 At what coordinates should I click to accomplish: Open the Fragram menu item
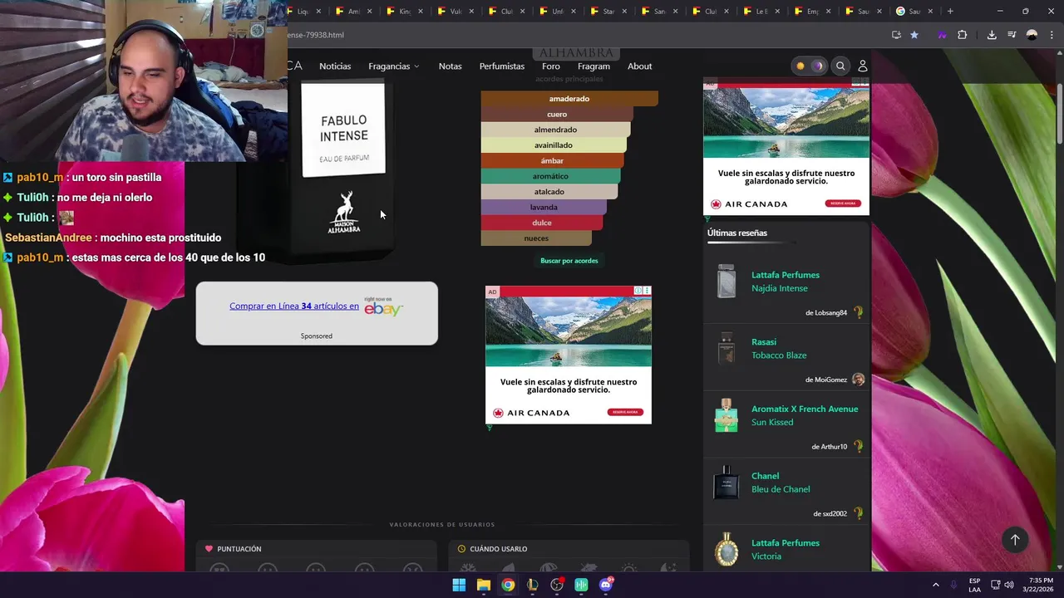(594, 66)
